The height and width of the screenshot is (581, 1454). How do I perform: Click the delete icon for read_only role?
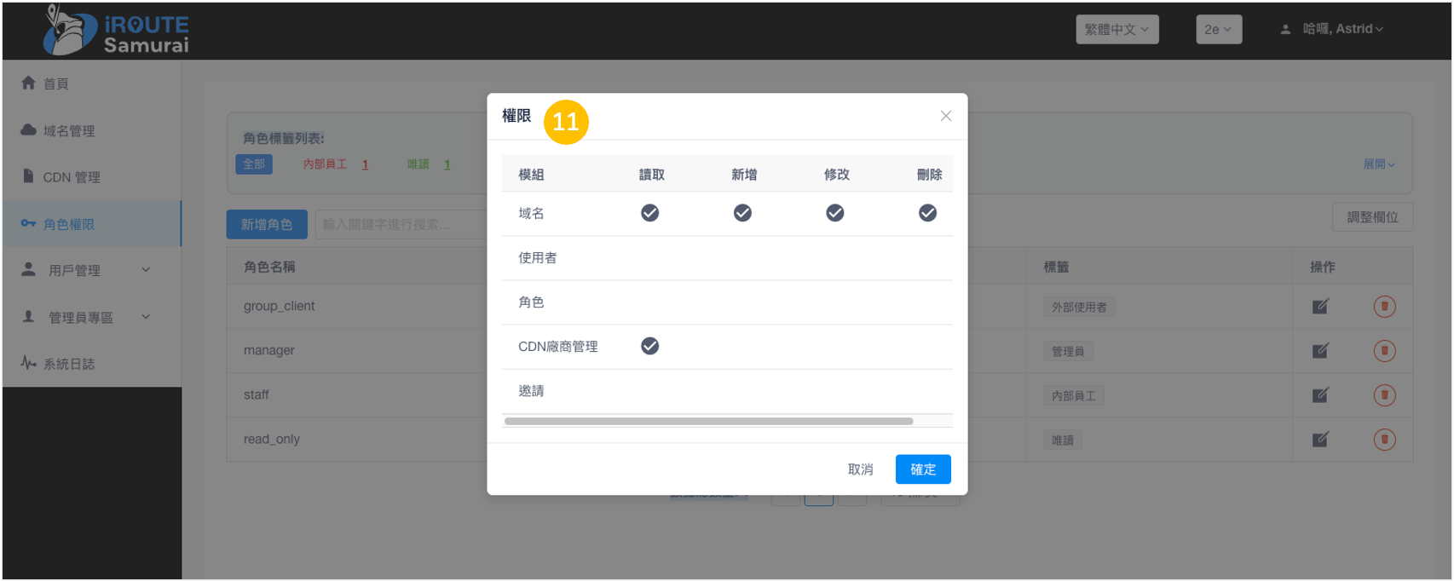1384,440
